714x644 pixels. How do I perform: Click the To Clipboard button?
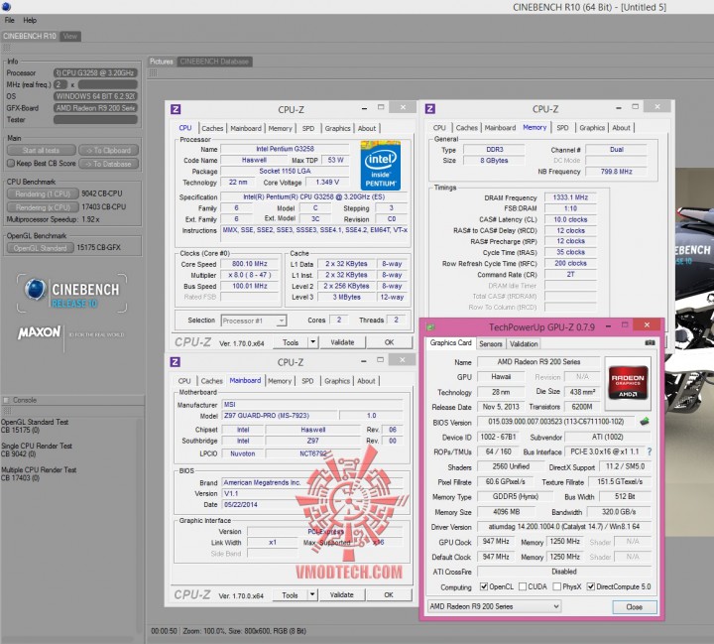click(x=108, y=150)
